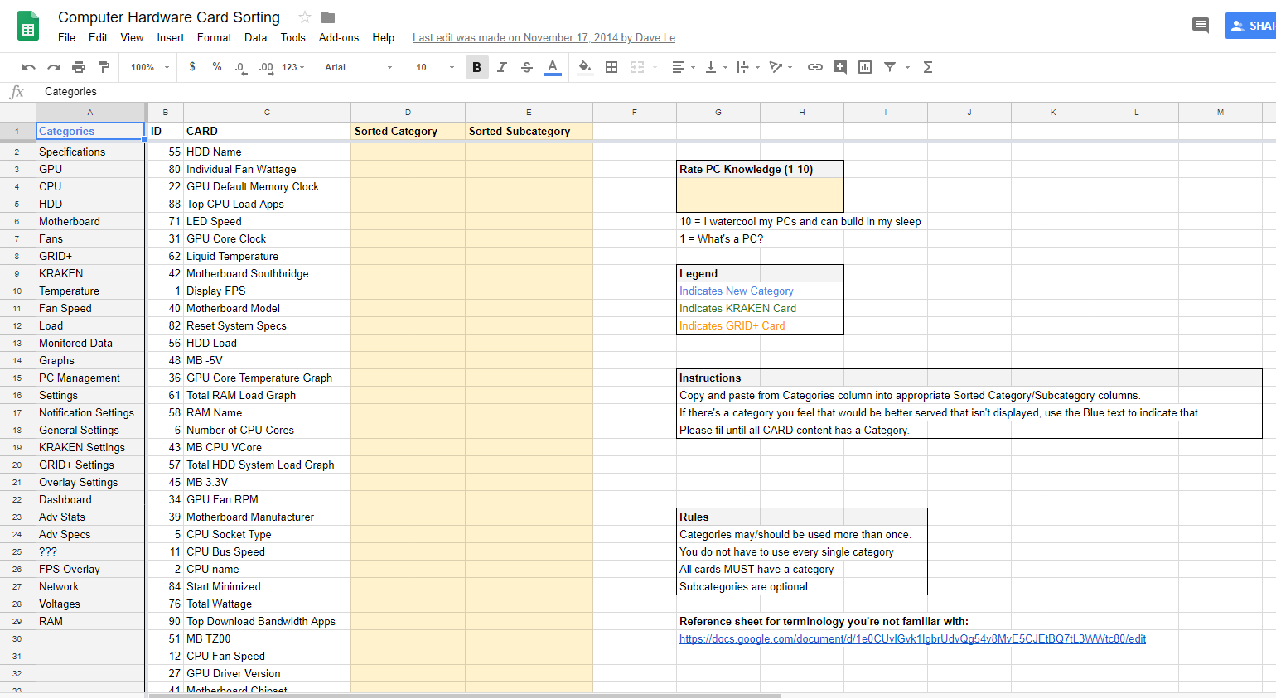The height and width of the screenshot is (698, 1276).
Task: Open Google Sheets home icon
Action: click(28, 26)
